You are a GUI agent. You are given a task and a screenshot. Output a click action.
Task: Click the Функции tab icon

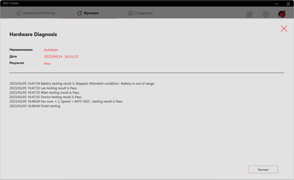click(80, 13)
